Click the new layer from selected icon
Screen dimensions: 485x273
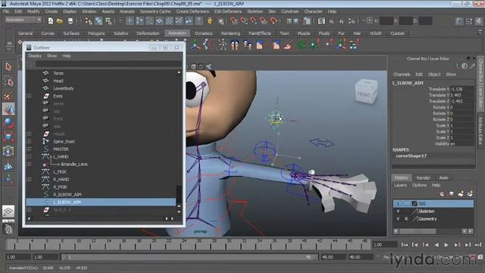click(x=470, y=194)
